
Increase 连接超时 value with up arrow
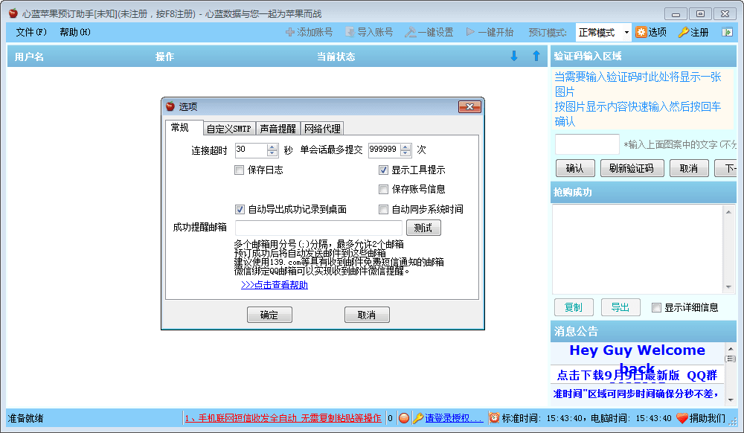click(x=272, y=147)
